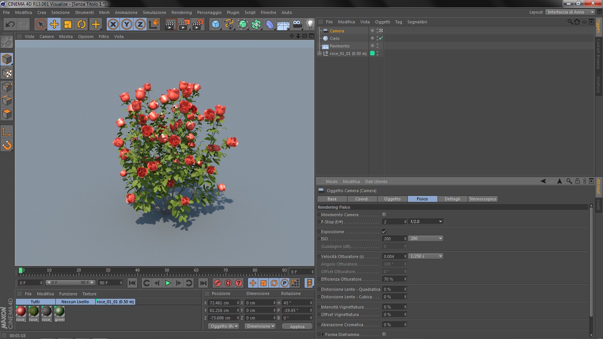Open the 1/250 s shutter dropdown
This screenshot has width=603, height=339.
pyautogui.click(x=425, y=257)
